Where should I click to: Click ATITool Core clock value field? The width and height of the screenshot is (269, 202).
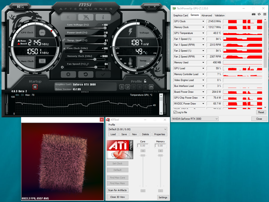pos(143,146)
